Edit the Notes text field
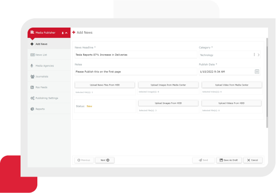 [136, 71]
